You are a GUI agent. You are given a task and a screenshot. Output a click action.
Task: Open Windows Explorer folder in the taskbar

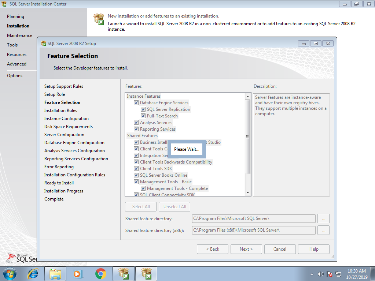pos(55,274)
